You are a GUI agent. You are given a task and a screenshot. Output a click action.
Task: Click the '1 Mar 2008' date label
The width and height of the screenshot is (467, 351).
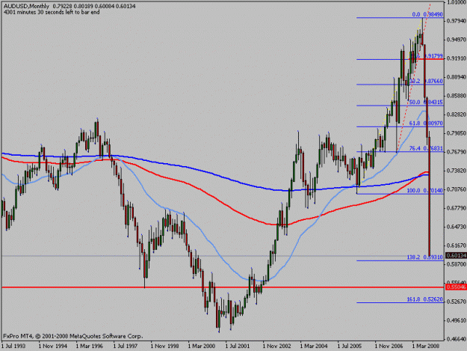[426, 347]
